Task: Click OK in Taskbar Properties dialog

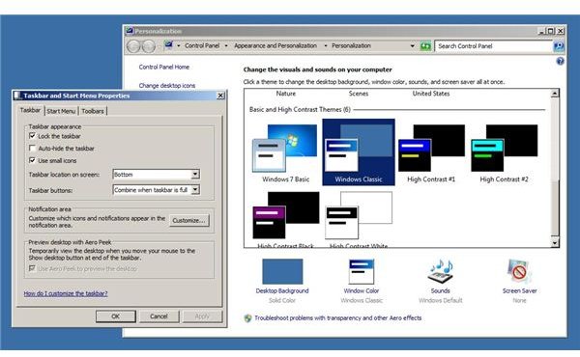Action: click(115, 316)
